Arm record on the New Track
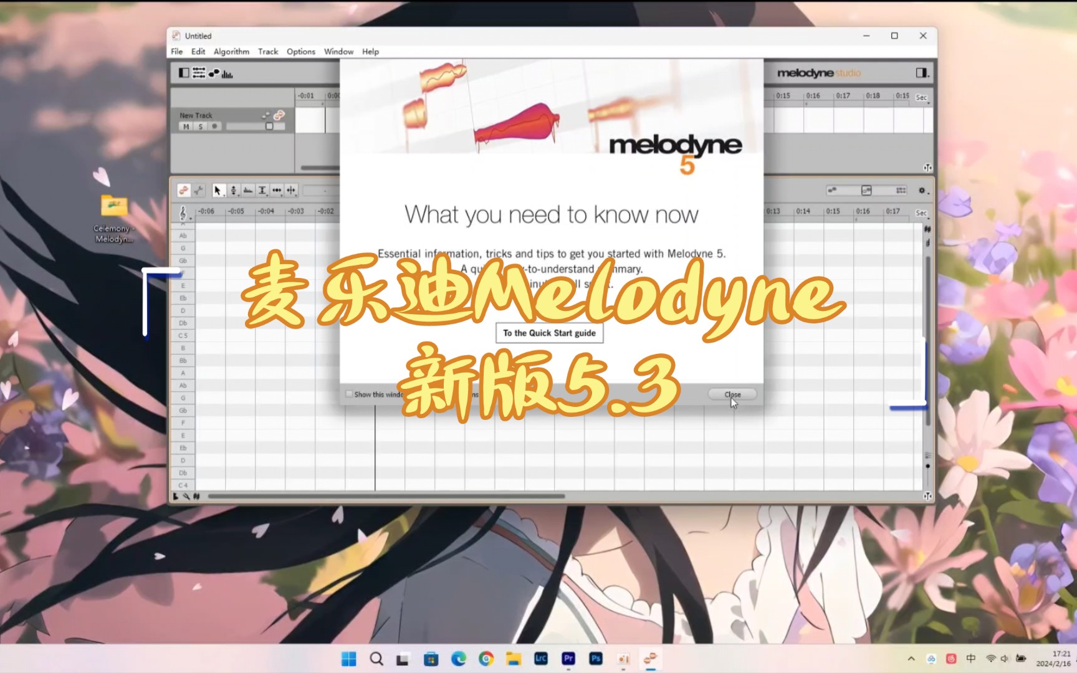The image size is (1077, 673). [x=214, y=126]
